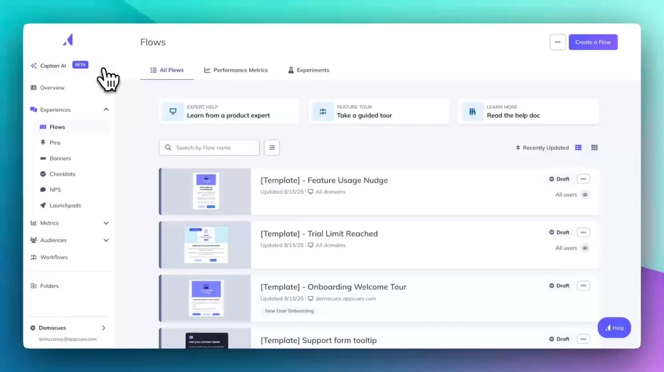The height and width of the screenshot is (372, 664).
Task: Expand the Audiences section
Action: click(106, 240)
